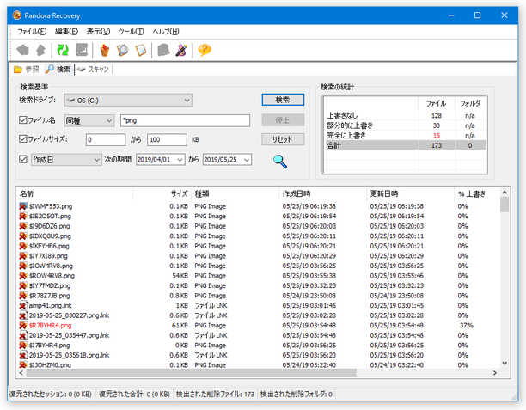This screenshot has height=410, width=526.
Task: Toggle the ファイルサイズ checkbox
Action: tap(23, 139)
